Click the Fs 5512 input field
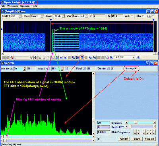159x146 pixels. point(117,16)
